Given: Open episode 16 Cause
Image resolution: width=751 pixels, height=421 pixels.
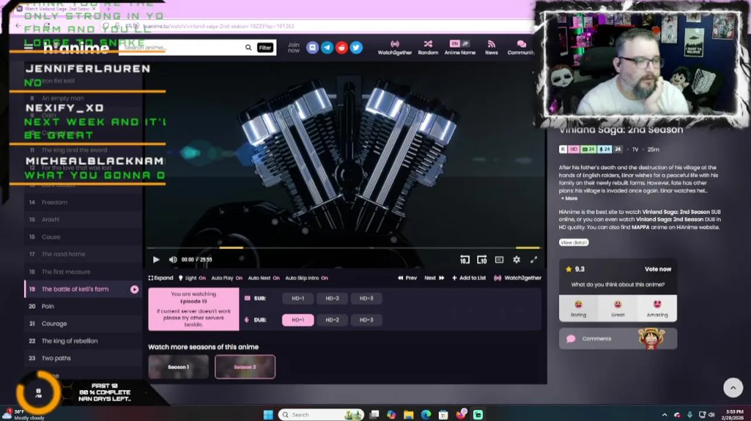Looking at the screenshot, I should [83, 237].
